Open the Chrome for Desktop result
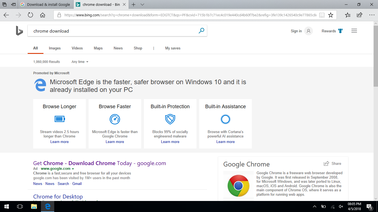The image size is (378, 212). pyautogui.click(x=58, y=197)
